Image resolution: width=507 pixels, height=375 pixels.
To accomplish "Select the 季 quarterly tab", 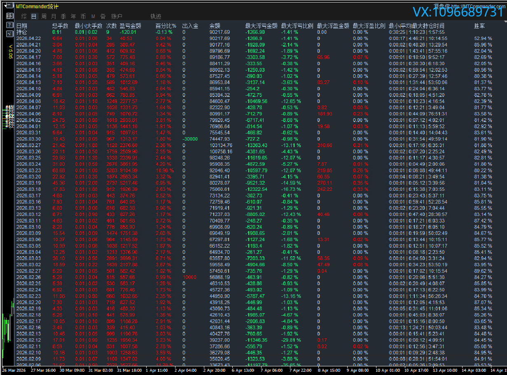I will coord(63,16).
